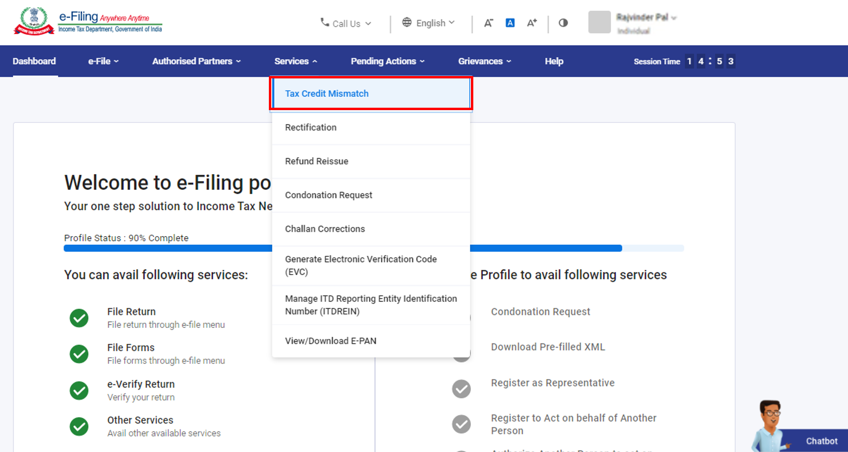Viewport: 848px width, 452px height.
Task: Click the decrease font size icon
Action: 488,23
